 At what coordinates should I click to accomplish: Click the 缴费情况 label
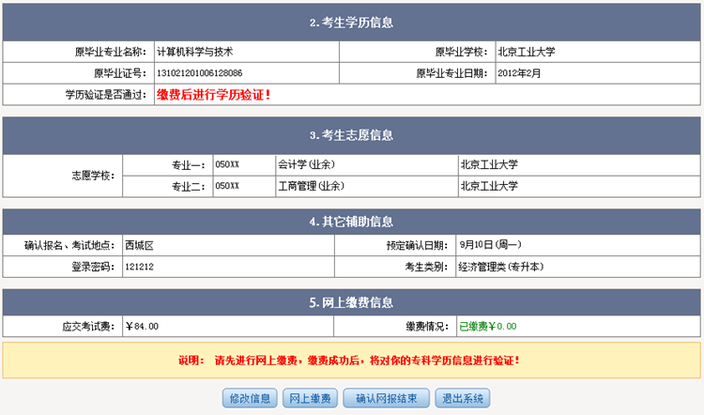click(x=427, y=327)
